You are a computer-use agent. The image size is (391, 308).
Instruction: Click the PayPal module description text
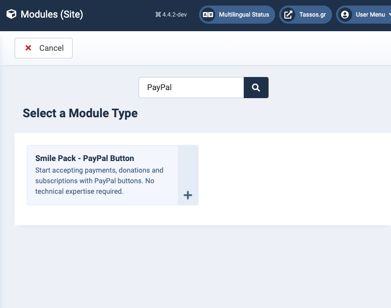(99, 181)
